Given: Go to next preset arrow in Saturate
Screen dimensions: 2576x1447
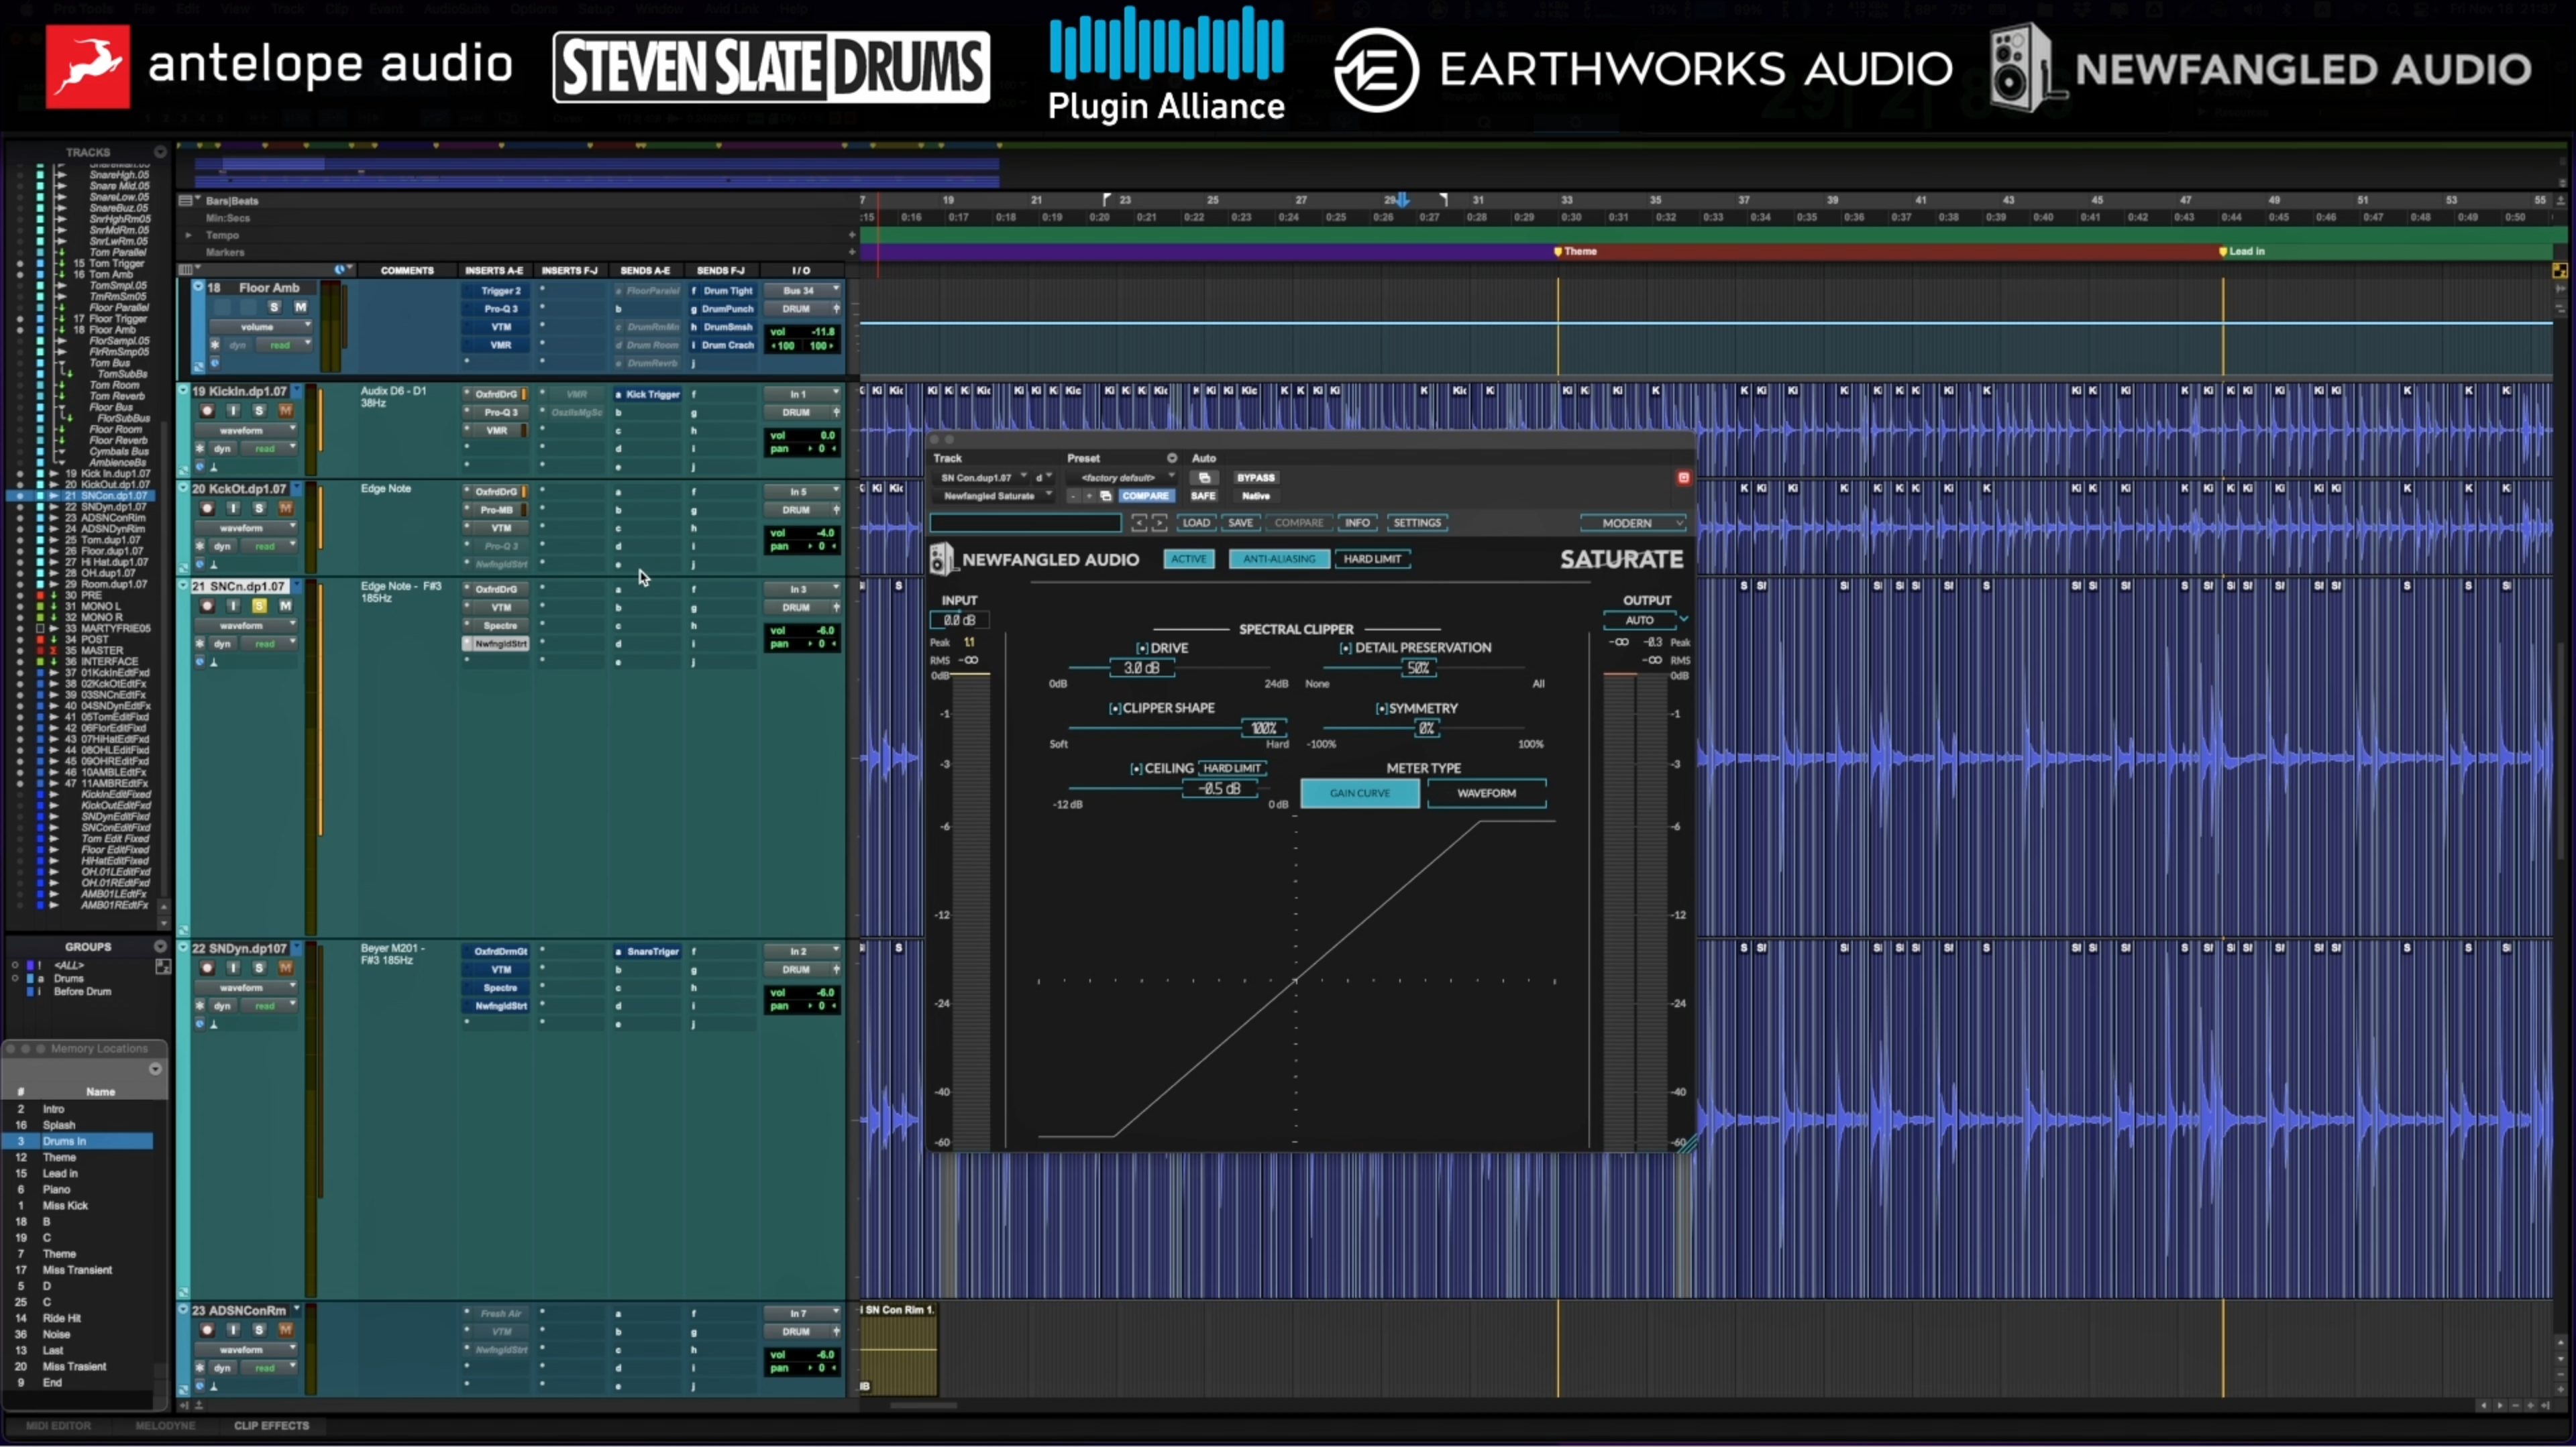Looking at the screenshot, I should point(1159,522).
